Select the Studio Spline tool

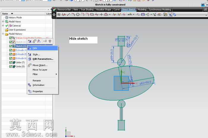point(97,15)
